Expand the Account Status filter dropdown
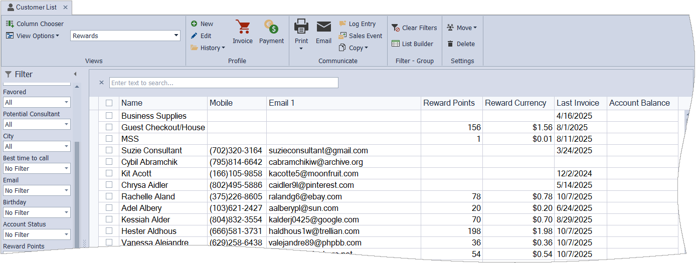Viewport: 696px width, 263px height. (66, 235)
